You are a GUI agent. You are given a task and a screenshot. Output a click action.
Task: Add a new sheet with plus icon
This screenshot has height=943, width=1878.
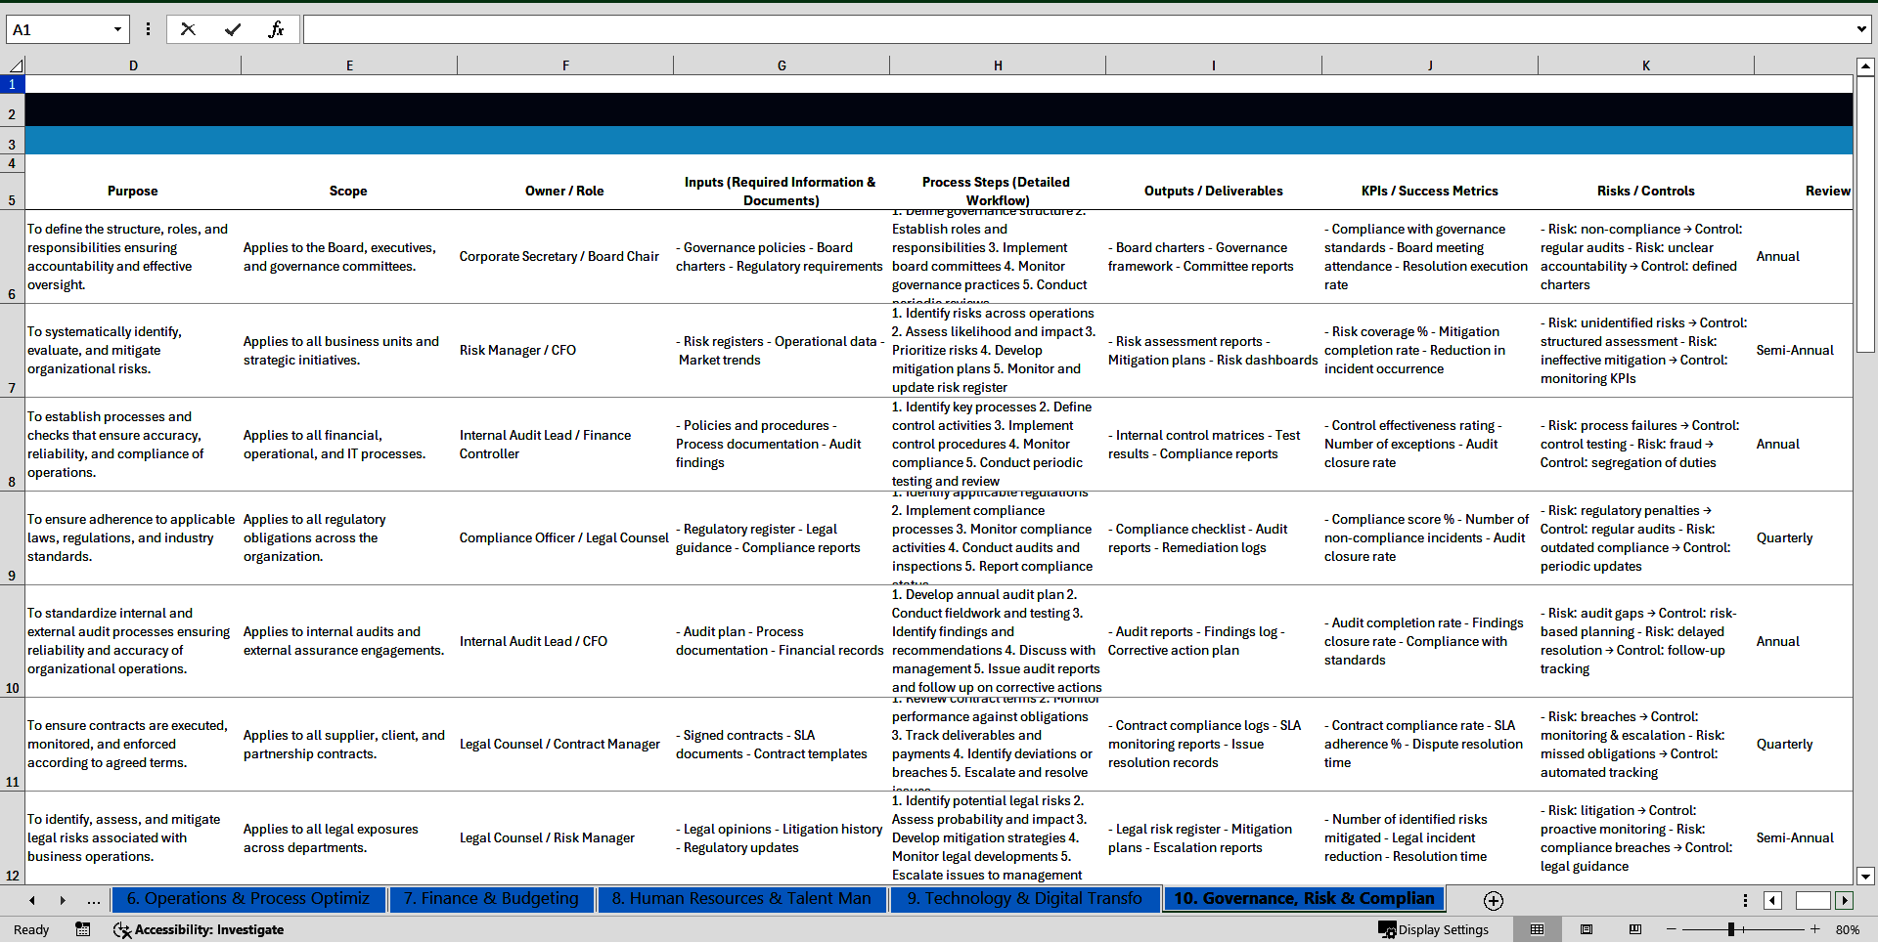pos(1493,900)
